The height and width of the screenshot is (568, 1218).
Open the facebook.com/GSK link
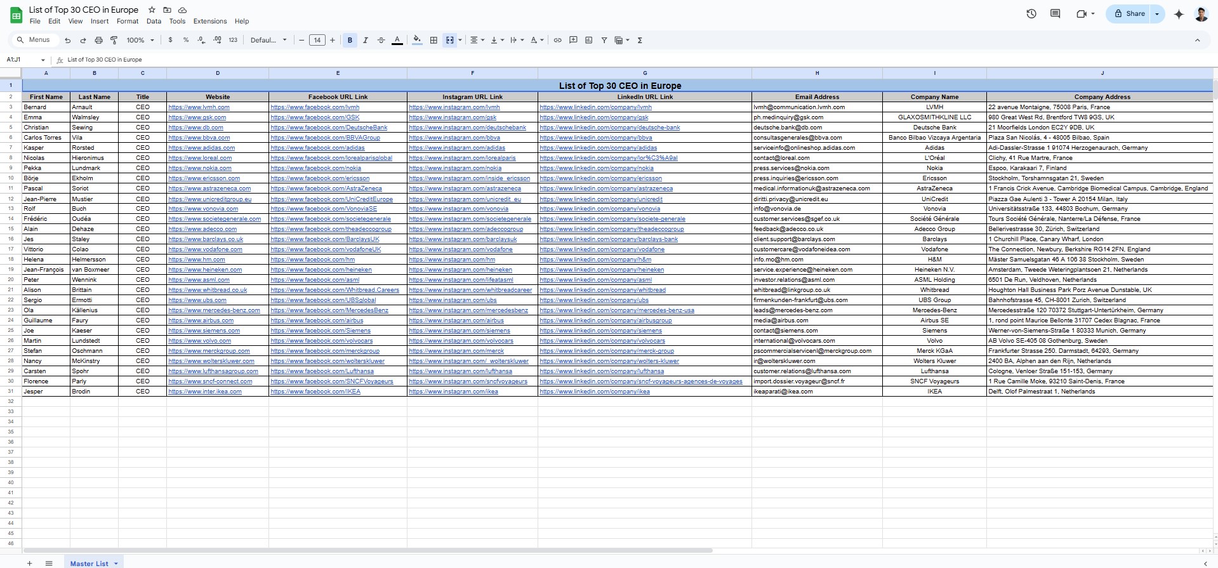tap(315, 117)
